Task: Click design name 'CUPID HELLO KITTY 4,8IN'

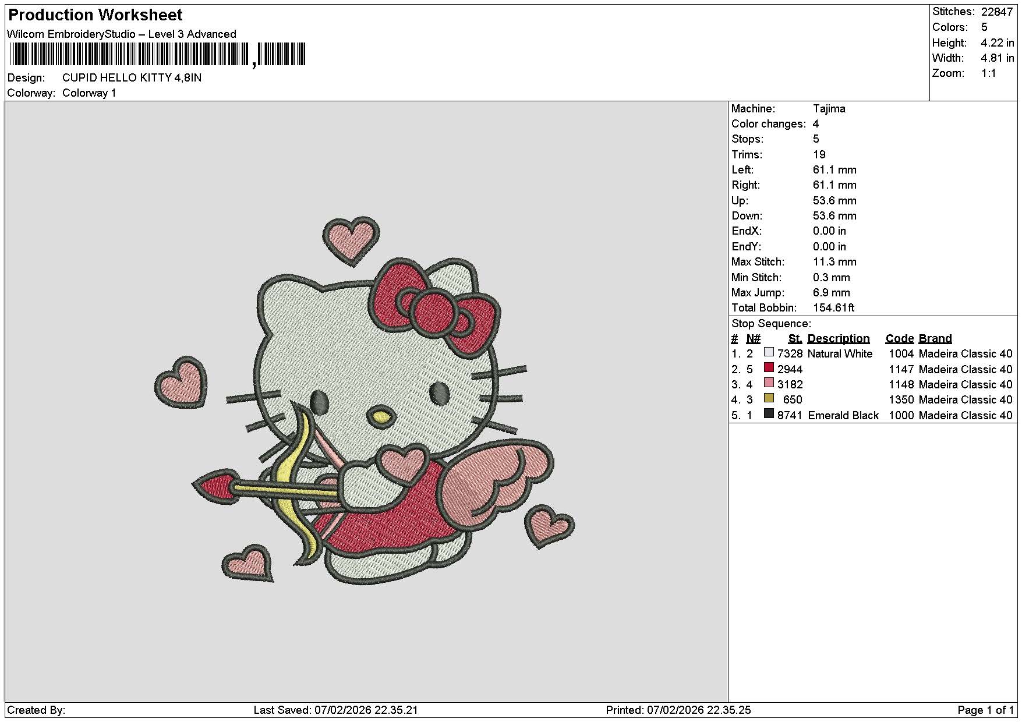Action: (132, 77)
